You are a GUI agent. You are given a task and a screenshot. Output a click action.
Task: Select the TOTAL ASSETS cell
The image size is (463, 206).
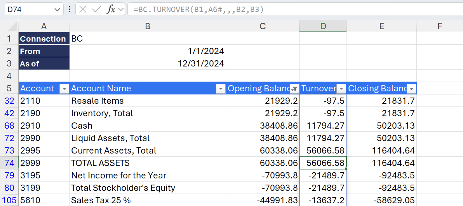[148, 163]
